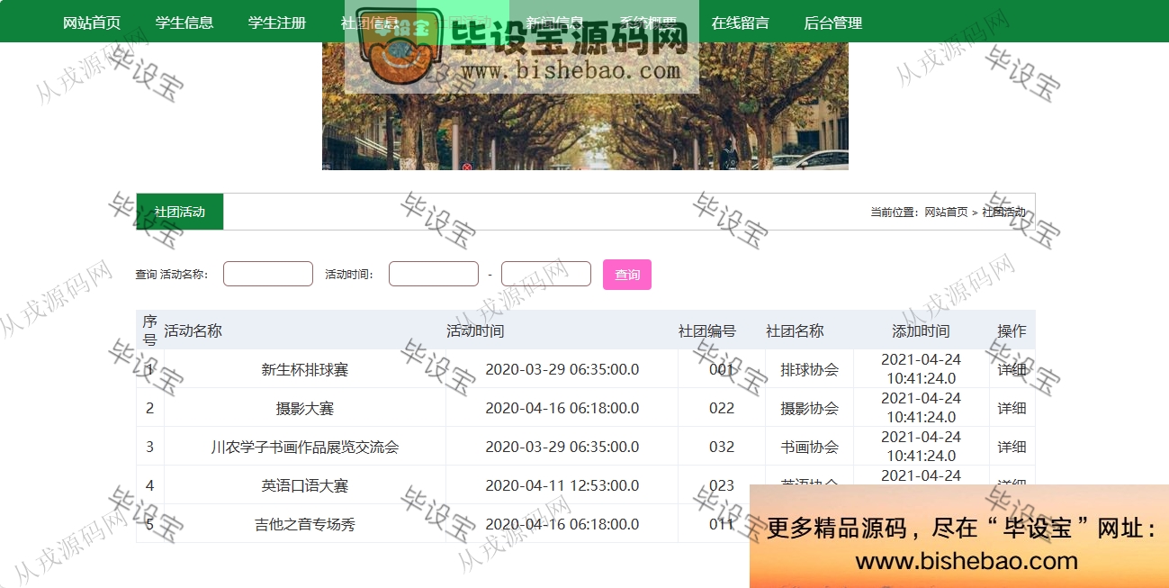Image resolution: width=1169 pixels, height=588 pixels.
Task: Select the 新生杯排球赛 activity name cell
Action: tap(305, 369)
